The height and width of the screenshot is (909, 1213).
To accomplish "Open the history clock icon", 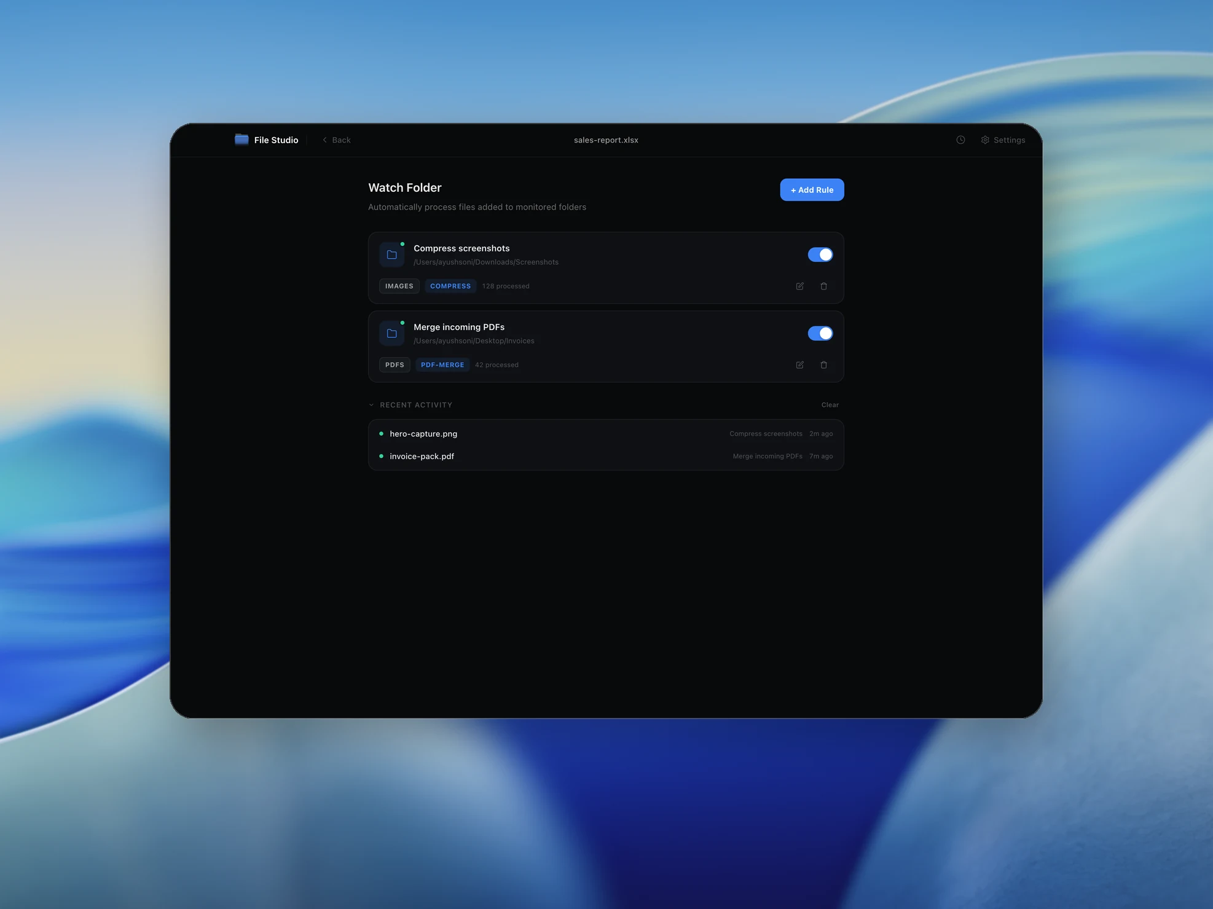I will coord(960,140).
